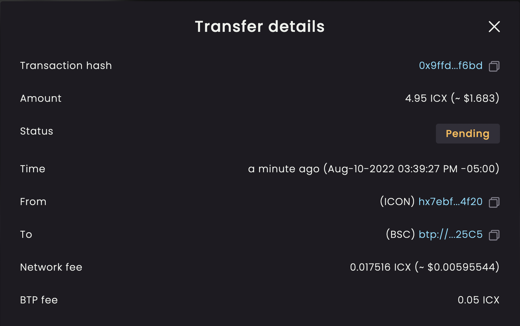Open the sender address link hx7ebf...4f20
Viewport: 520px width, 326px height.
(x=450, y=202)
